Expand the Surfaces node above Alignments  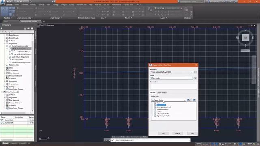[4, 41]
